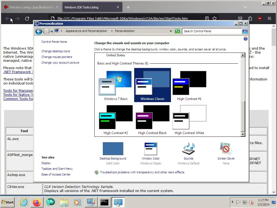The height and width of the screenshot is (208, 277).
Task: Open the Firefox hamburger menu
Action: pos(269,18)
